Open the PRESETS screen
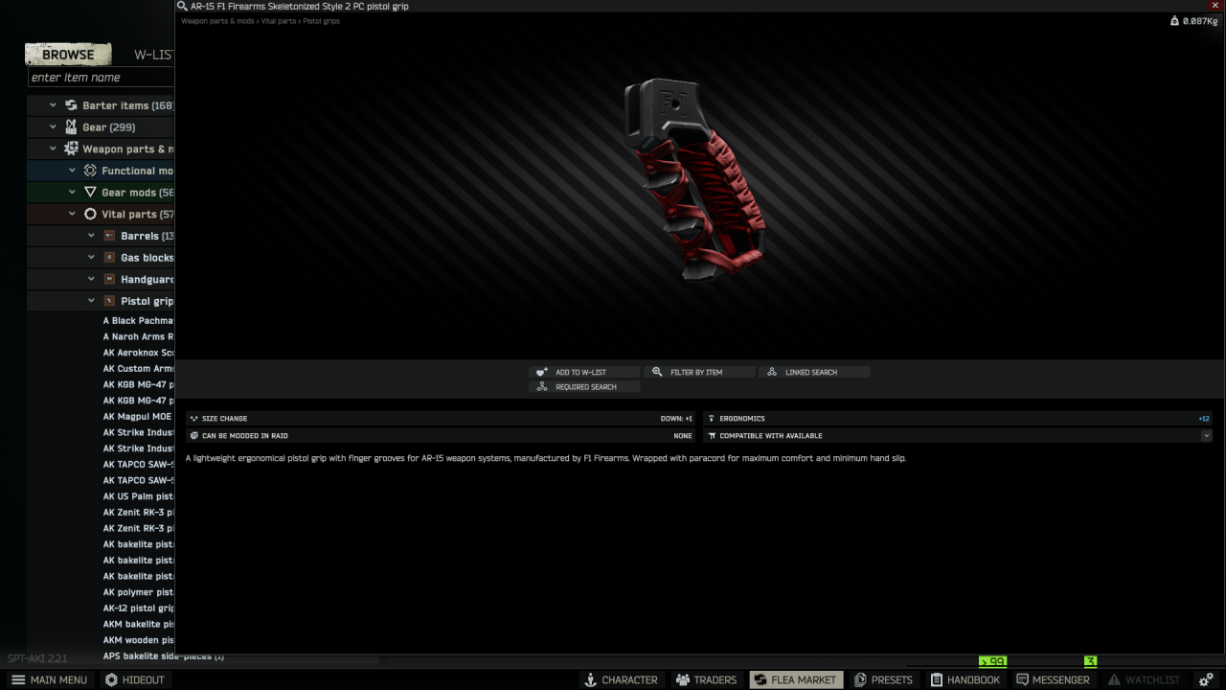Image resolution: width=1226 pixels, height=690 pixels. pyautogui.click(x=883, y=679)
